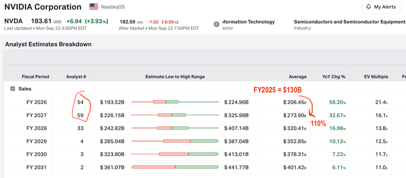The height and width of the screenshot is (178, 406).
Task: Click the FY 2028 row label
Action: pos(36,128)
